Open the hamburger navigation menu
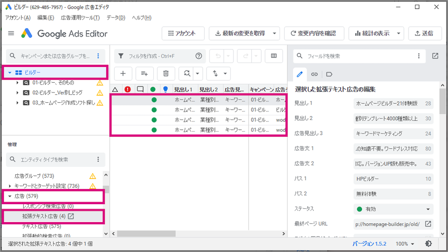 point(11,34)
